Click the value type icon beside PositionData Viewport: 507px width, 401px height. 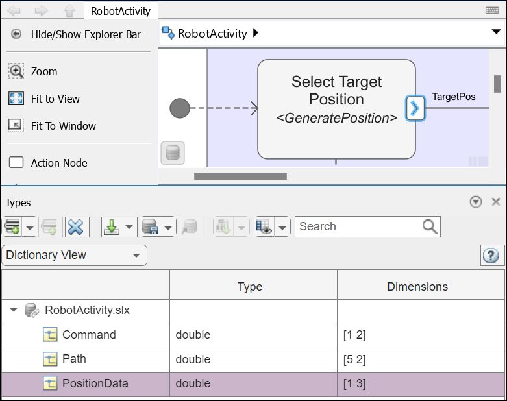pyautogui.click(x=50, y=383)
